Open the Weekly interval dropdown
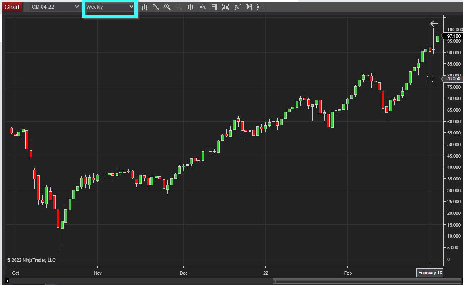This screenshot has height=285, width=463. (110, 7)
